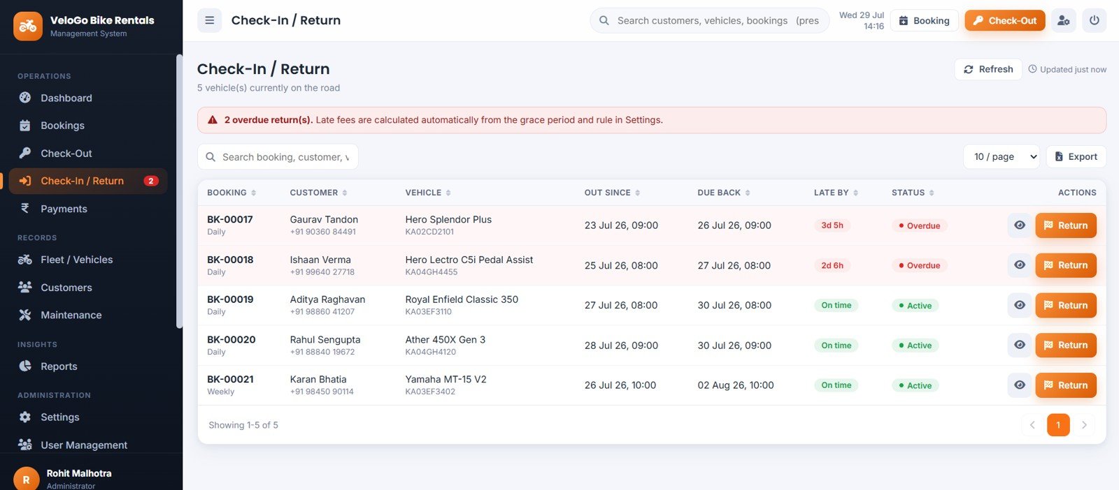Click the orange Check-Out button
This screenshot has width=1119, height=490.
coord(1005,20)
